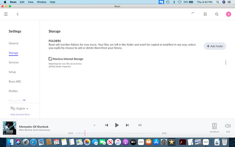The image size is (235, 147).
Task: Select the General settings tab
Action: [14, 43]
